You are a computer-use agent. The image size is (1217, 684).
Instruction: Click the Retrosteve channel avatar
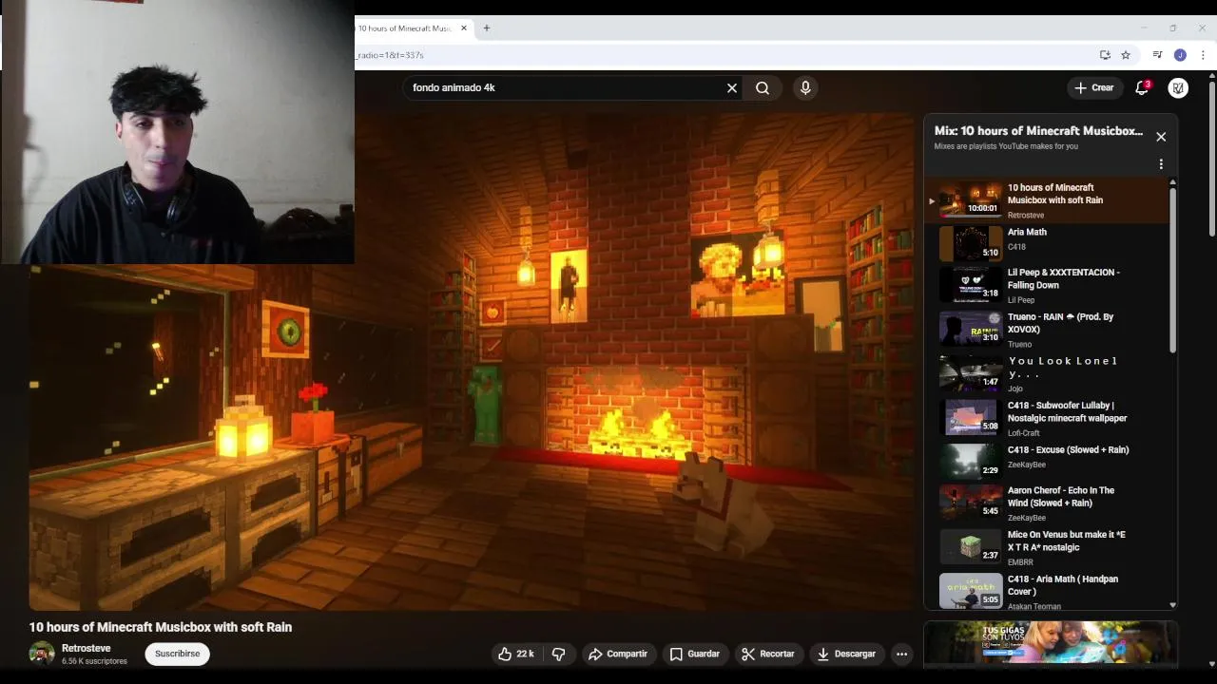pyautogui.click(x=42, y=654)
